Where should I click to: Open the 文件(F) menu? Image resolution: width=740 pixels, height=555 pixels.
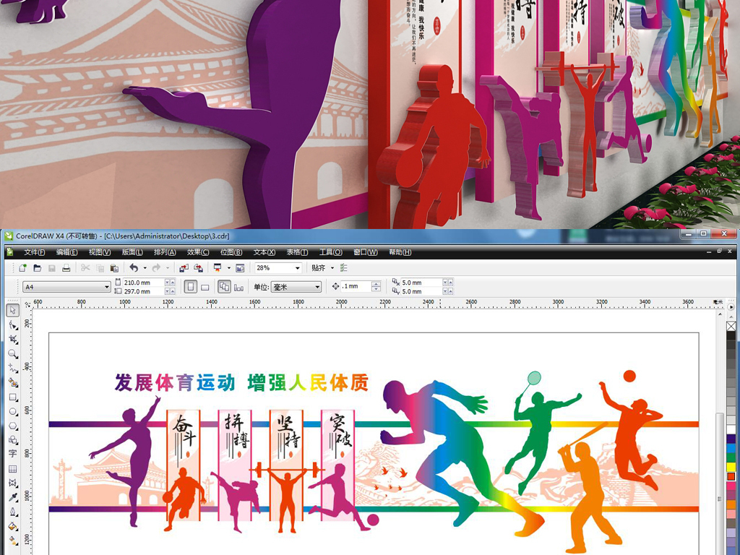point(34,252)
